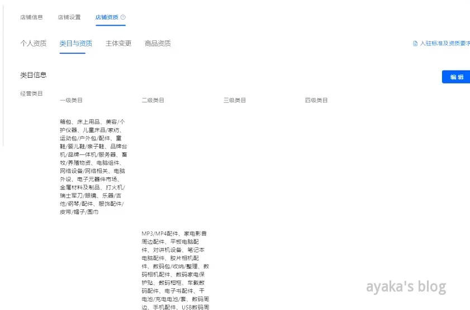
Task: Click the 经营类目 label
Action: click(x=32, y=93)
